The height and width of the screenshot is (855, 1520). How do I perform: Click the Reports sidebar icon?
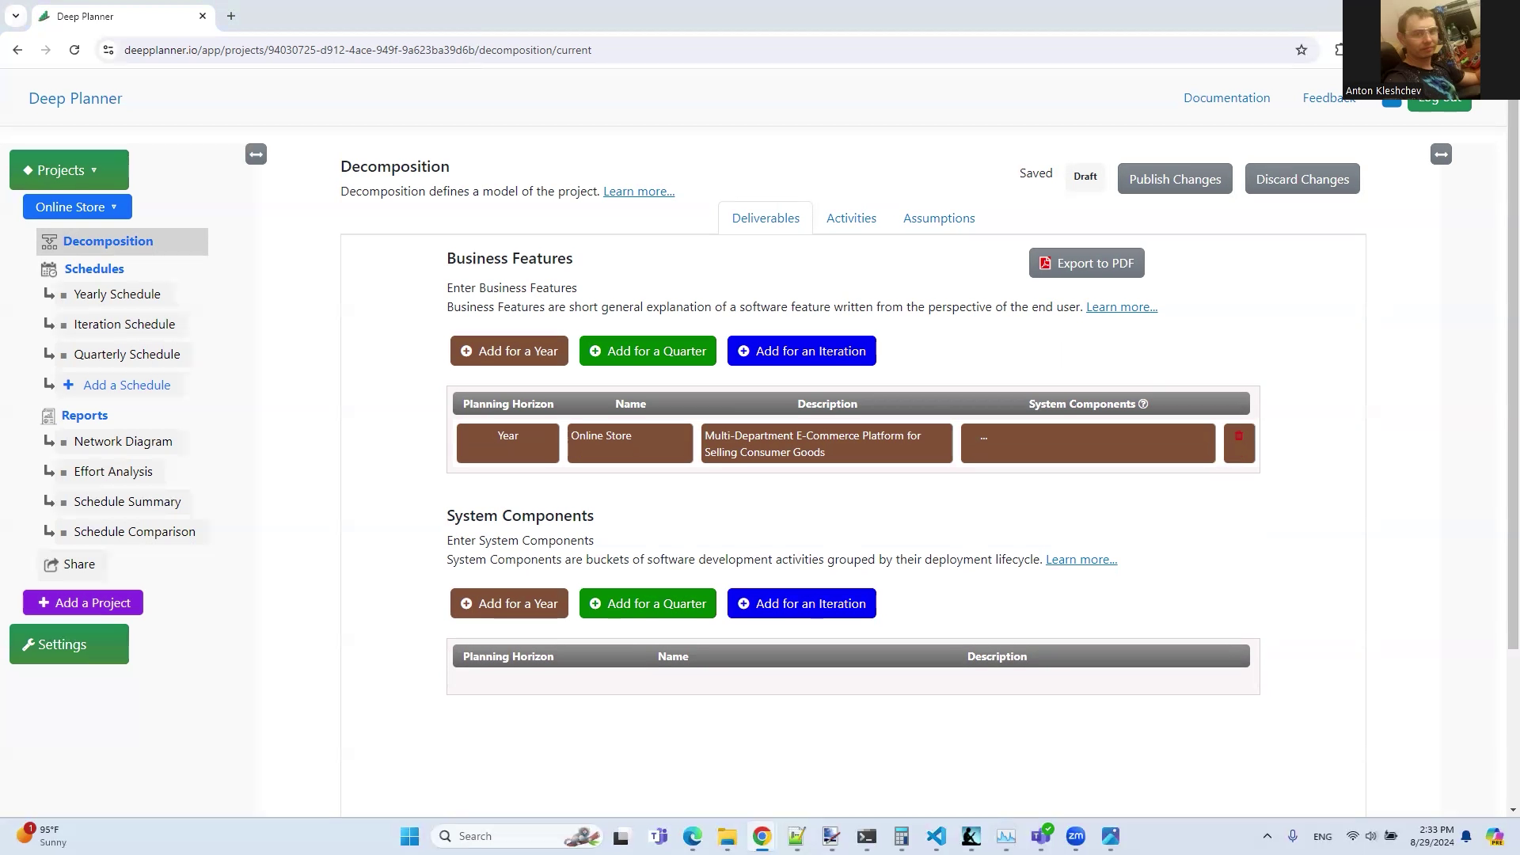[x=48, y=416]
